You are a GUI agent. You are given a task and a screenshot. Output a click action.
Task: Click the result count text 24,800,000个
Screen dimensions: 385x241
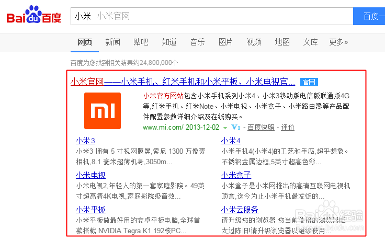158,63
